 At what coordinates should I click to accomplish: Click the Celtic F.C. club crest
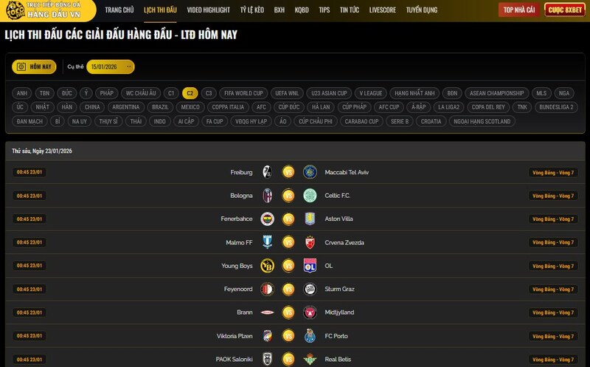310,196
